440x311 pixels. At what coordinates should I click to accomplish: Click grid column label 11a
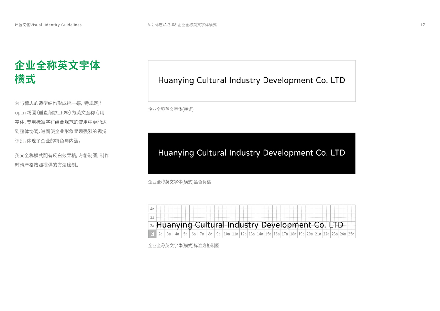coord(235,234)
